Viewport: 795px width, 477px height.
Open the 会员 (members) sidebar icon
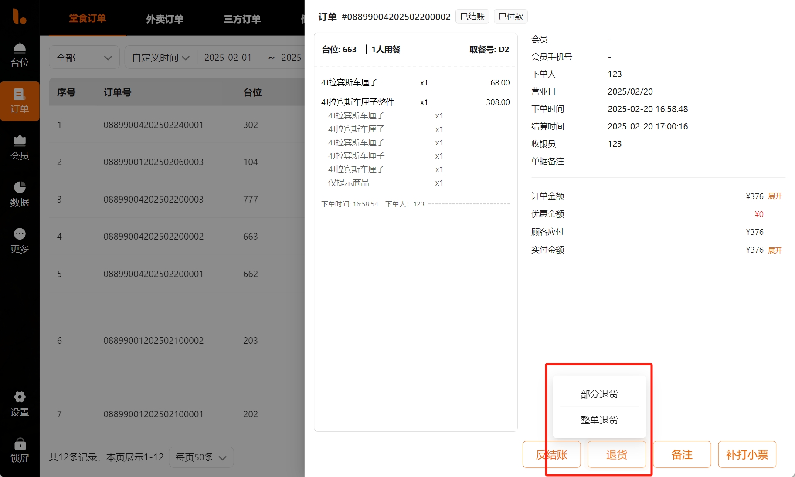tap(20, 148)
